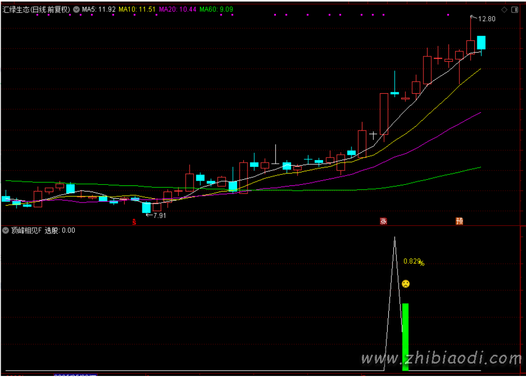Open the dropdown arrow beside 汇绿生态 title
Image resolution: width=526 pixels, height=377 pixels.
pyautogui.click(x=77, y=9)
